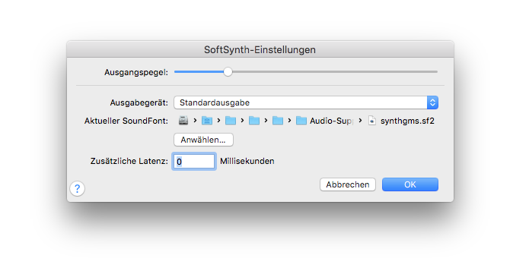
Task: Click the synthgms.sf2 file icon
Action: point(371,120)
